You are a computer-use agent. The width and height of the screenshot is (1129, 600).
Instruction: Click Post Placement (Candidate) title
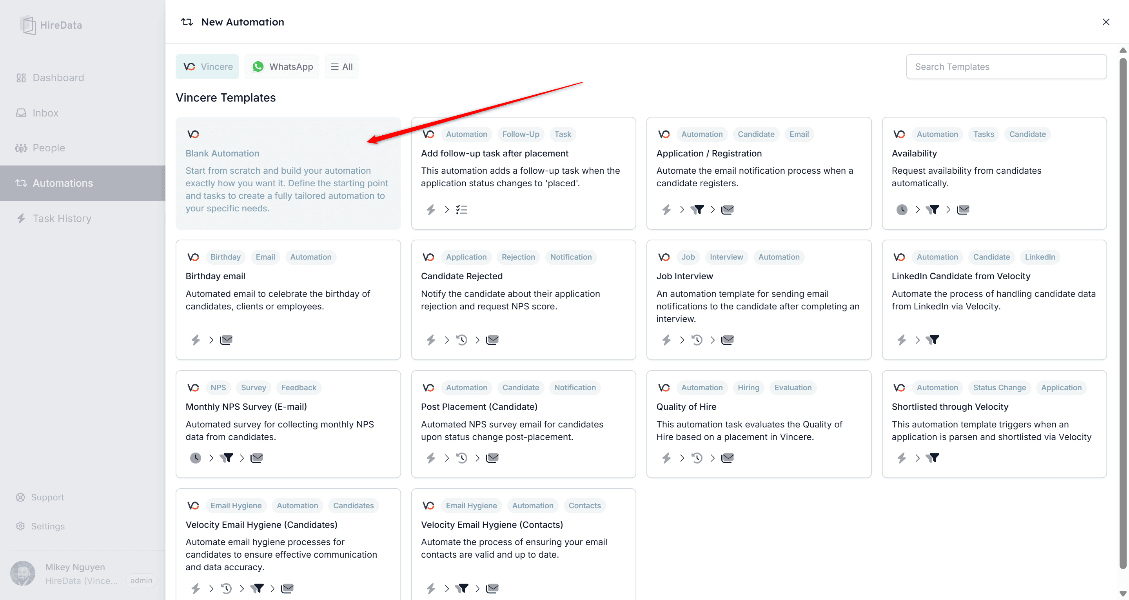click(x=479, y=407)
